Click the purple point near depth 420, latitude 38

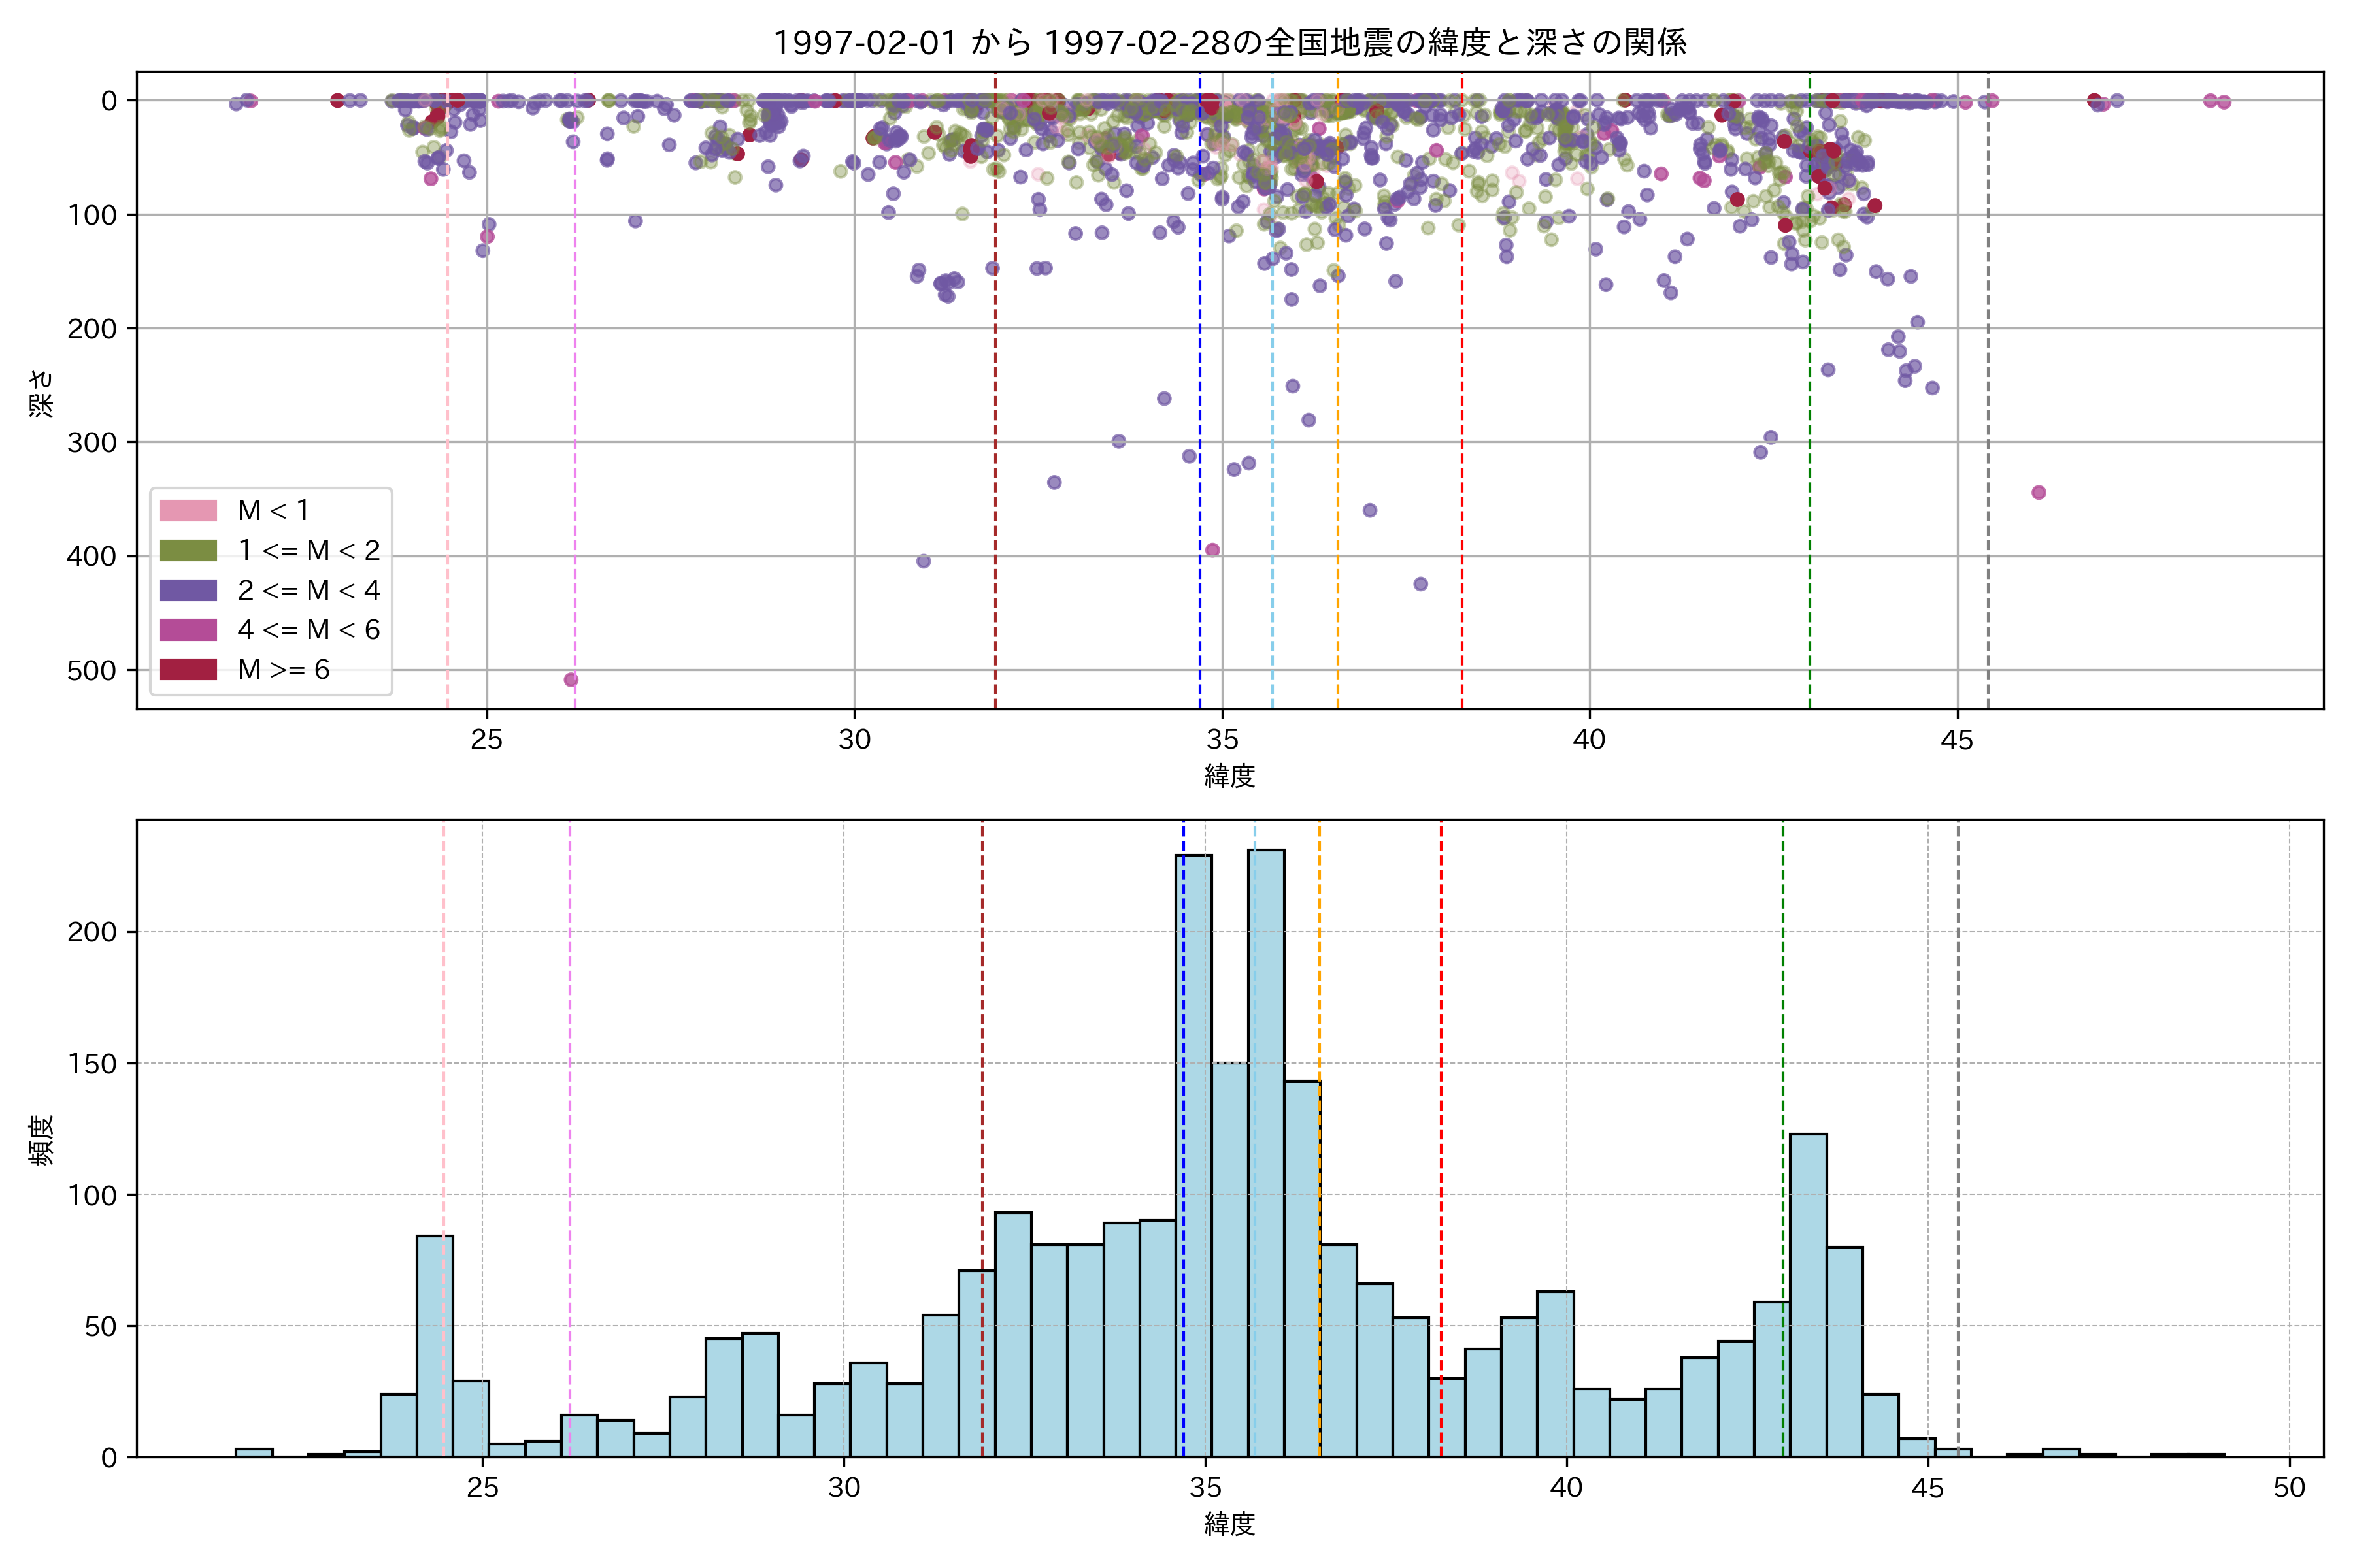click(x=1420, y=584)
